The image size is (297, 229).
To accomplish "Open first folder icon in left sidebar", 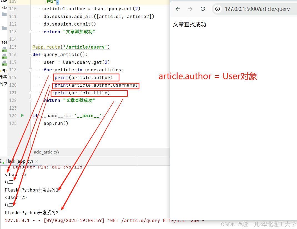I will (4, 14).
